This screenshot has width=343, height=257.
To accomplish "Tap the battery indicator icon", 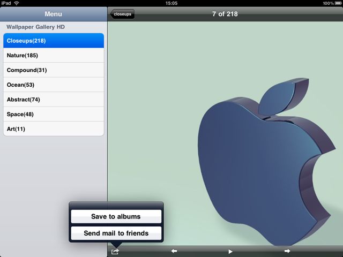I will (x=338, y=3).
